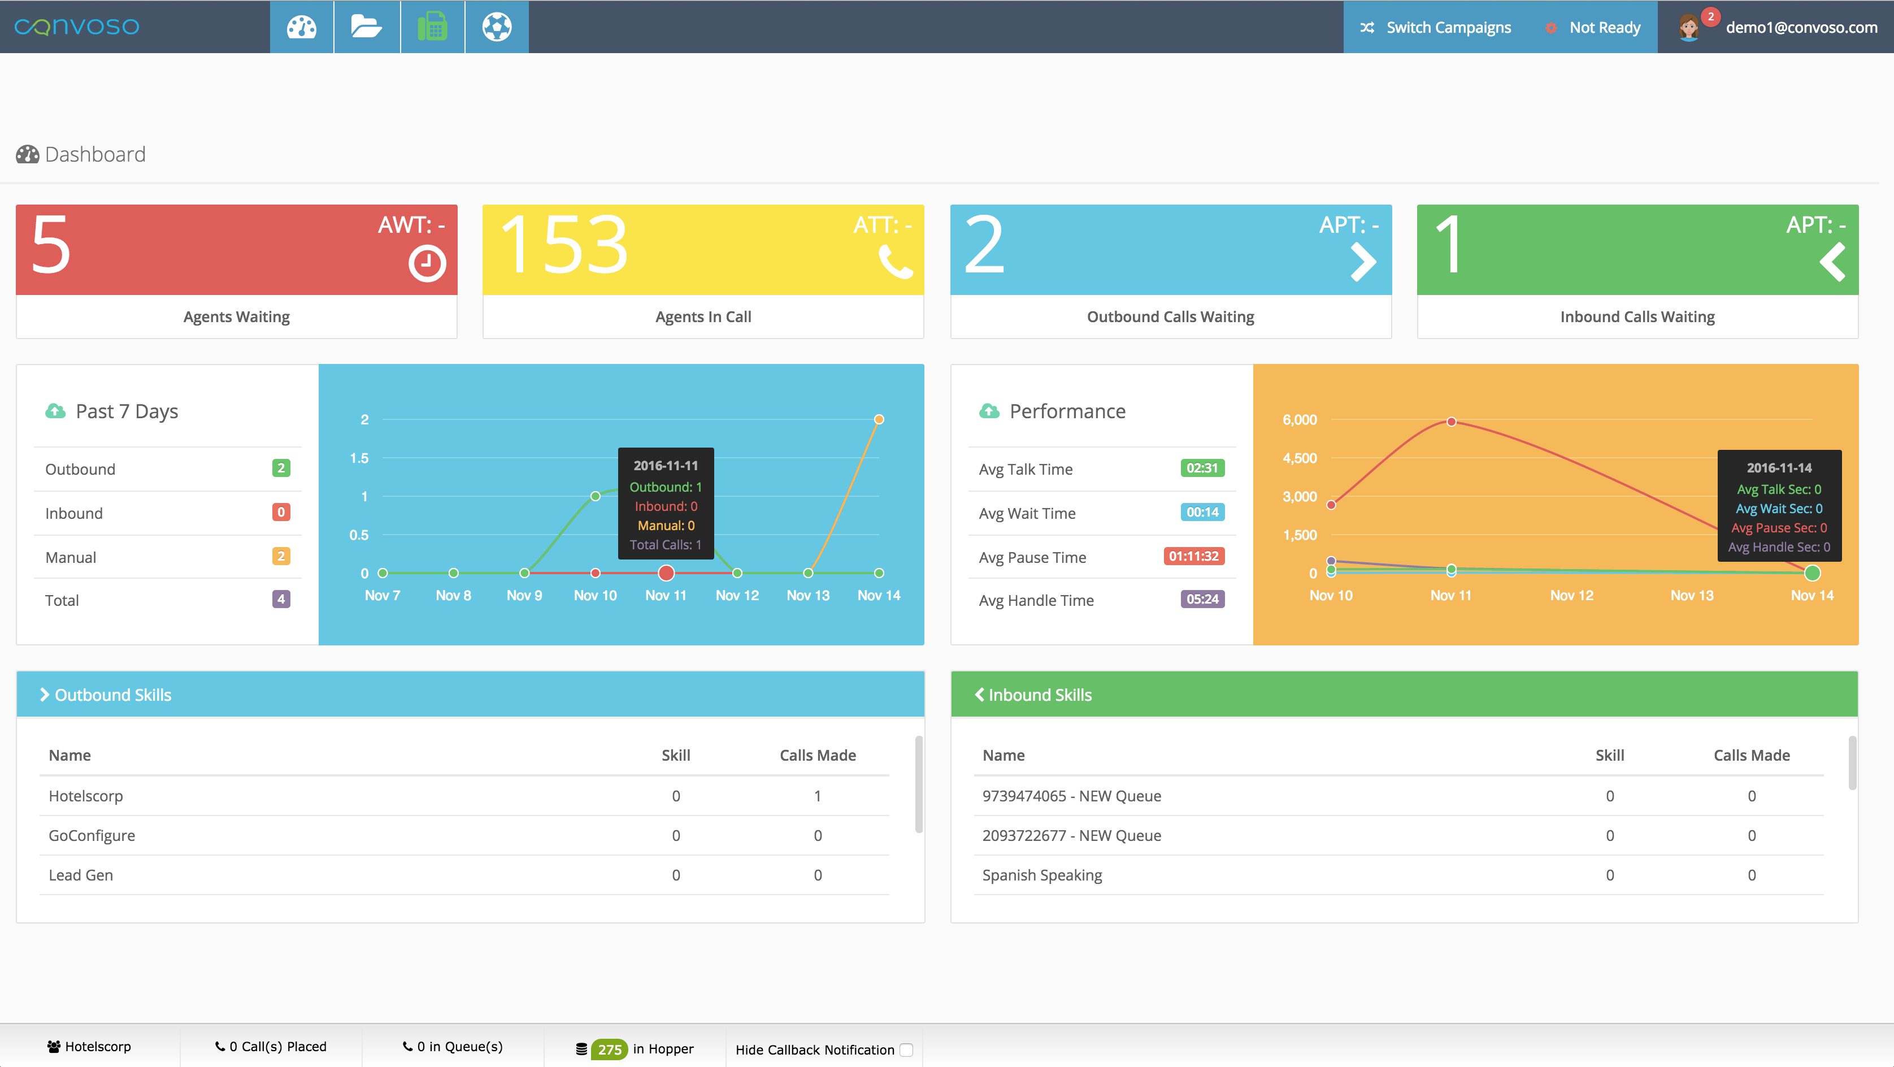Open the dashboard gauge icon in navbar
Image resolution: width=1894 pixels, height=1067 pixels.
coord(302,27)
